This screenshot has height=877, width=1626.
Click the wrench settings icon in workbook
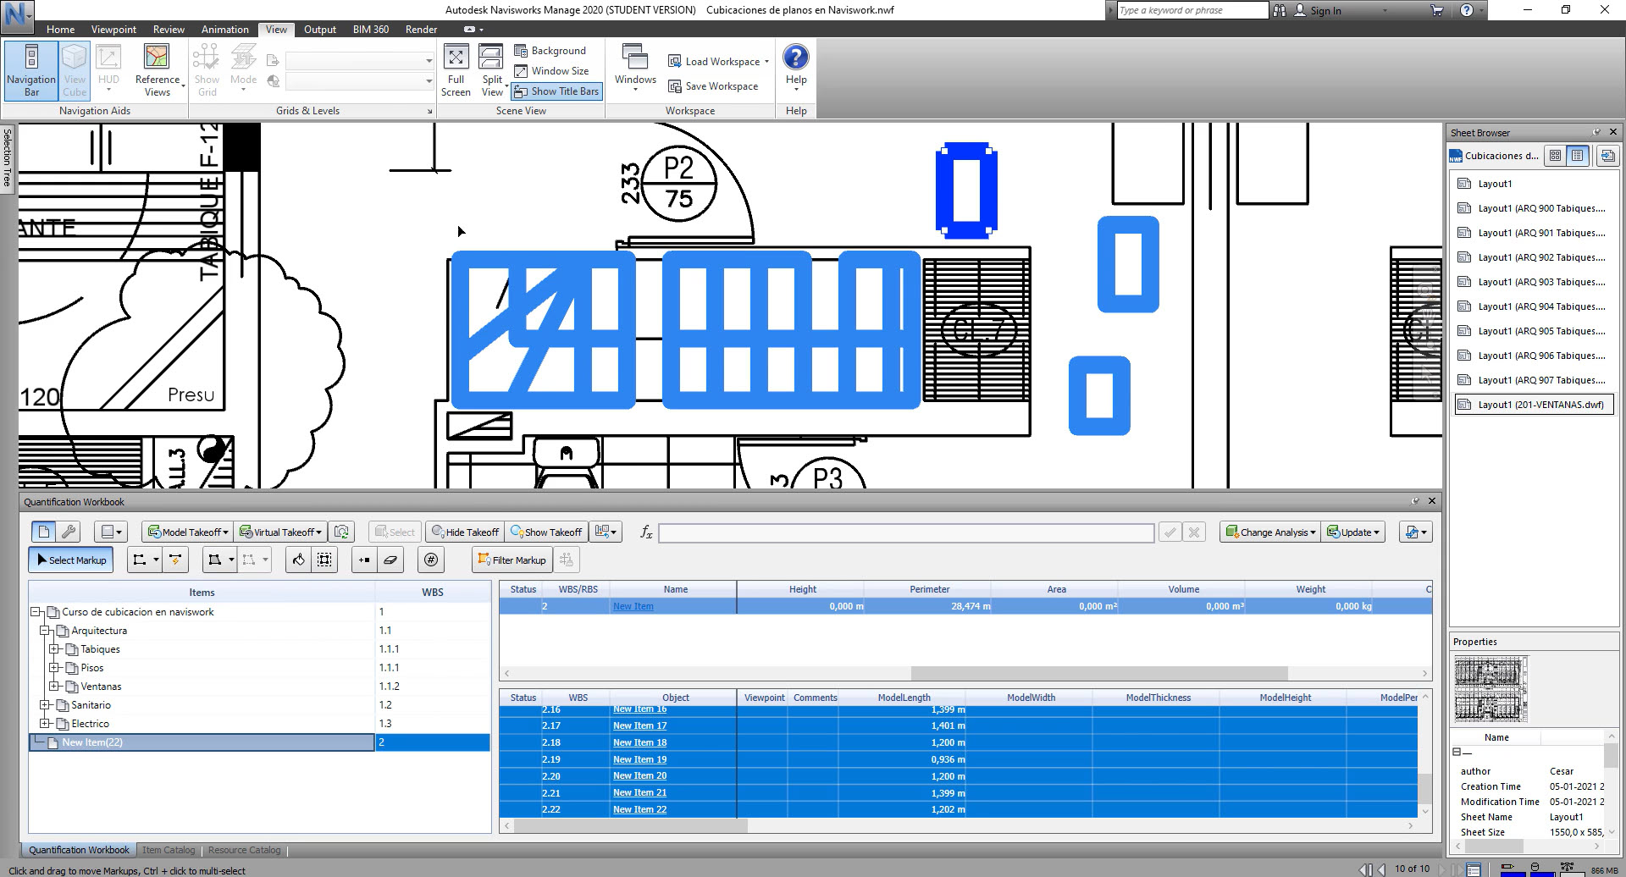coord(69,532)
